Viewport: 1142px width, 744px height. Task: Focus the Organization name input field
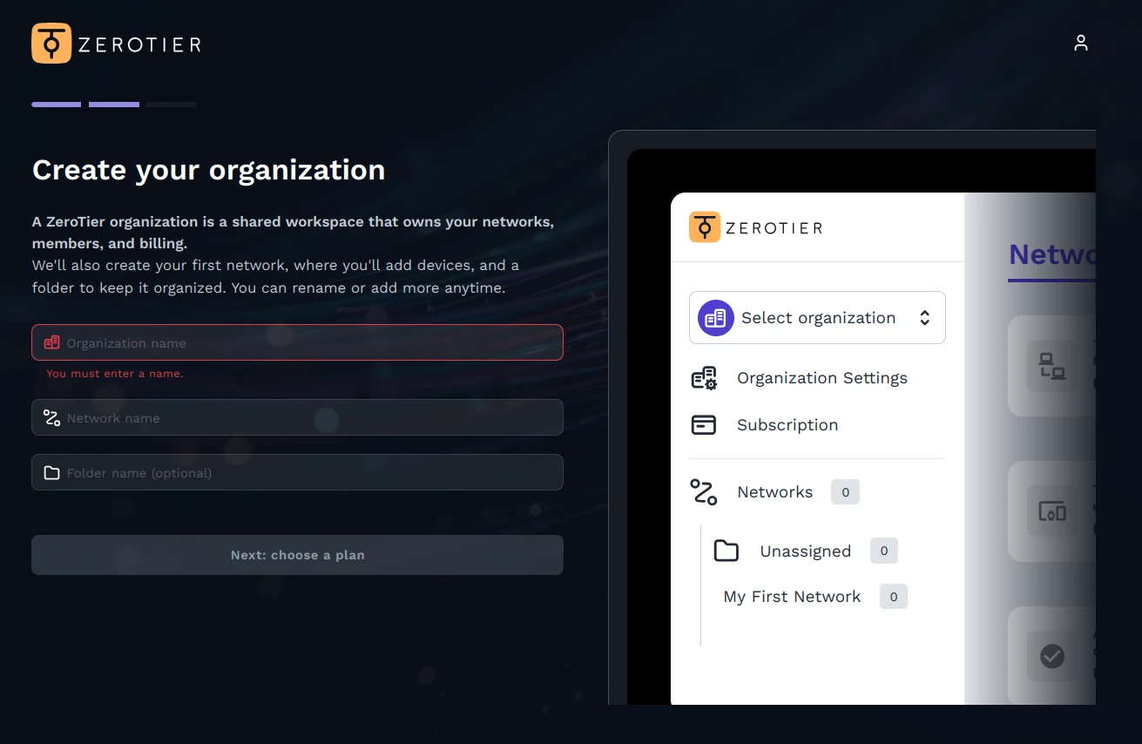(x=297, y=342)
